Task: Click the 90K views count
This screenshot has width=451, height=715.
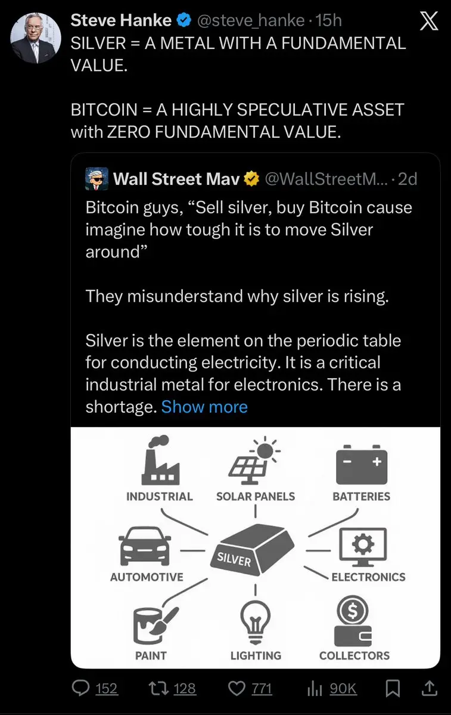Action: pyautogui.click(x=343, y=689)
